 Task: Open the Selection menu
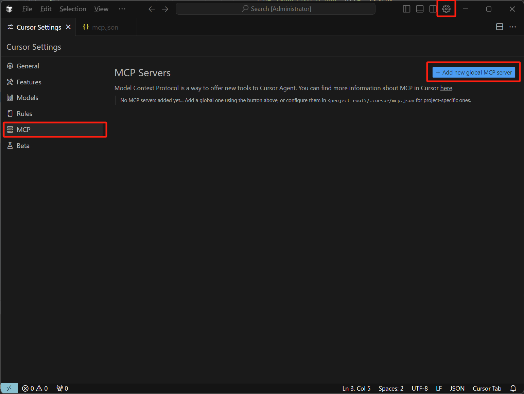click(x=73, y=9)
